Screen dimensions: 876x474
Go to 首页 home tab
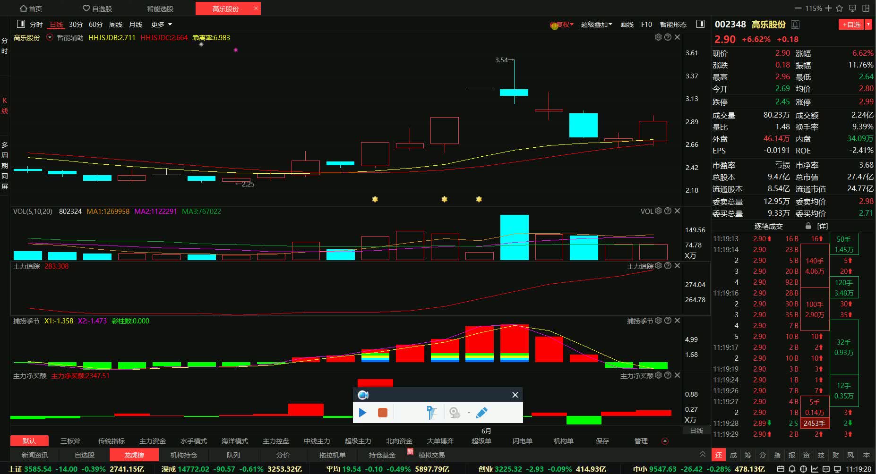pos(31,8)
